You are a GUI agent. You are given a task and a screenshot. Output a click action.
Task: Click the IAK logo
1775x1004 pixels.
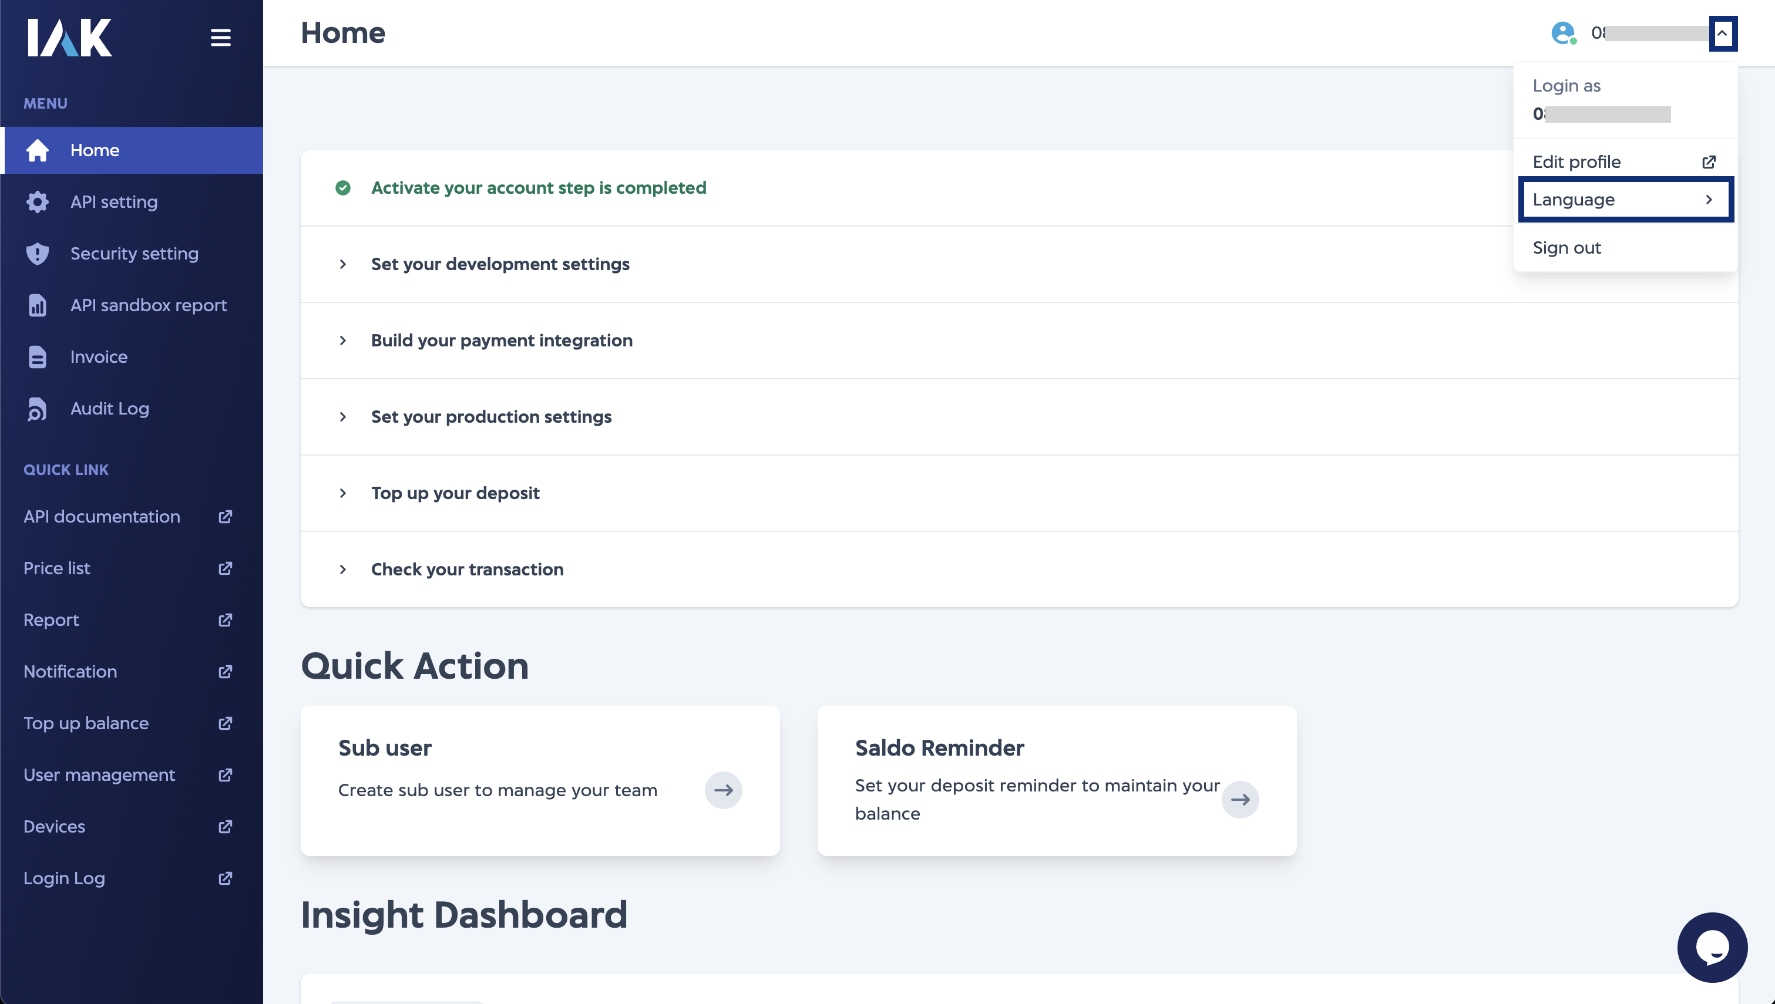69,37
